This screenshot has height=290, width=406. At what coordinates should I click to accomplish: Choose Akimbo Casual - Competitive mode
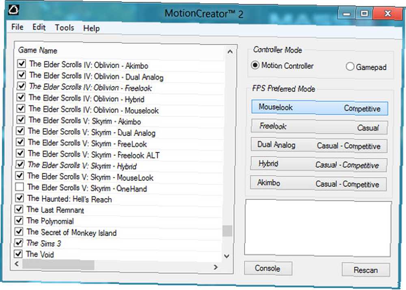(318, 183)
